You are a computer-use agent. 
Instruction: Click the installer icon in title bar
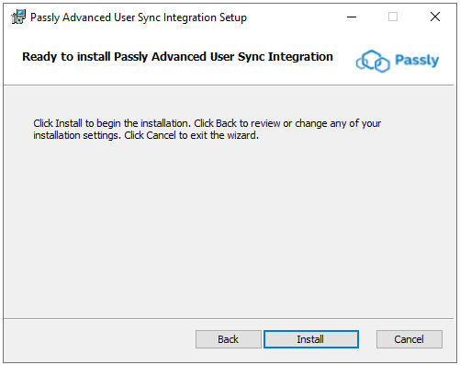[x=18, y=17]
